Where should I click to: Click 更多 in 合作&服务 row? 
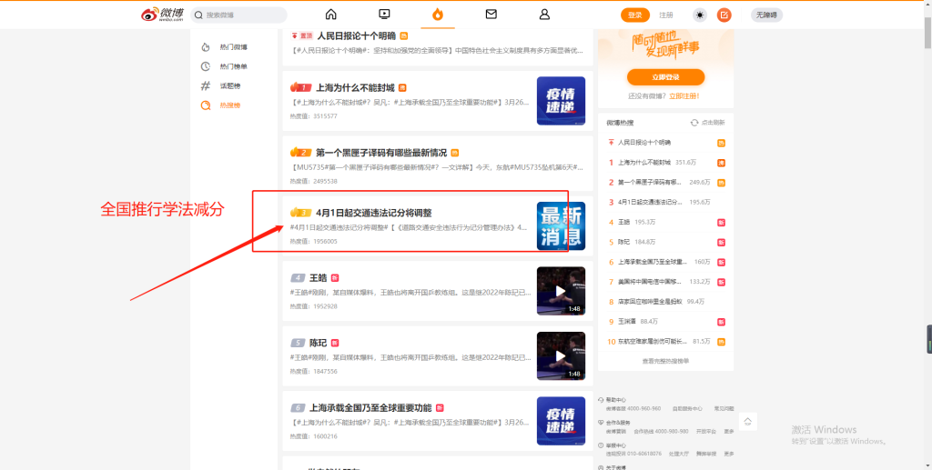(729, 432)
